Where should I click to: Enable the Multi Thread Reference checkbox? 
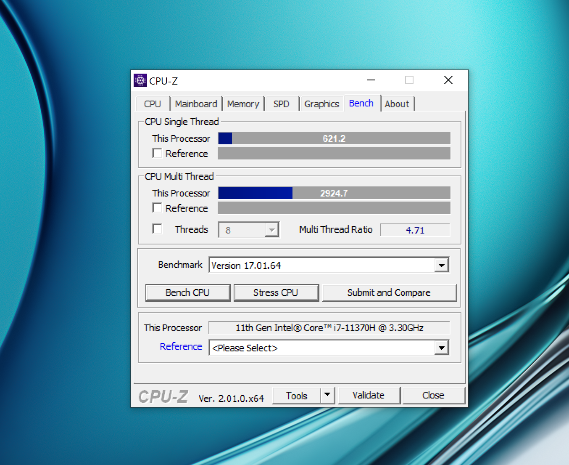coord(157,208)
